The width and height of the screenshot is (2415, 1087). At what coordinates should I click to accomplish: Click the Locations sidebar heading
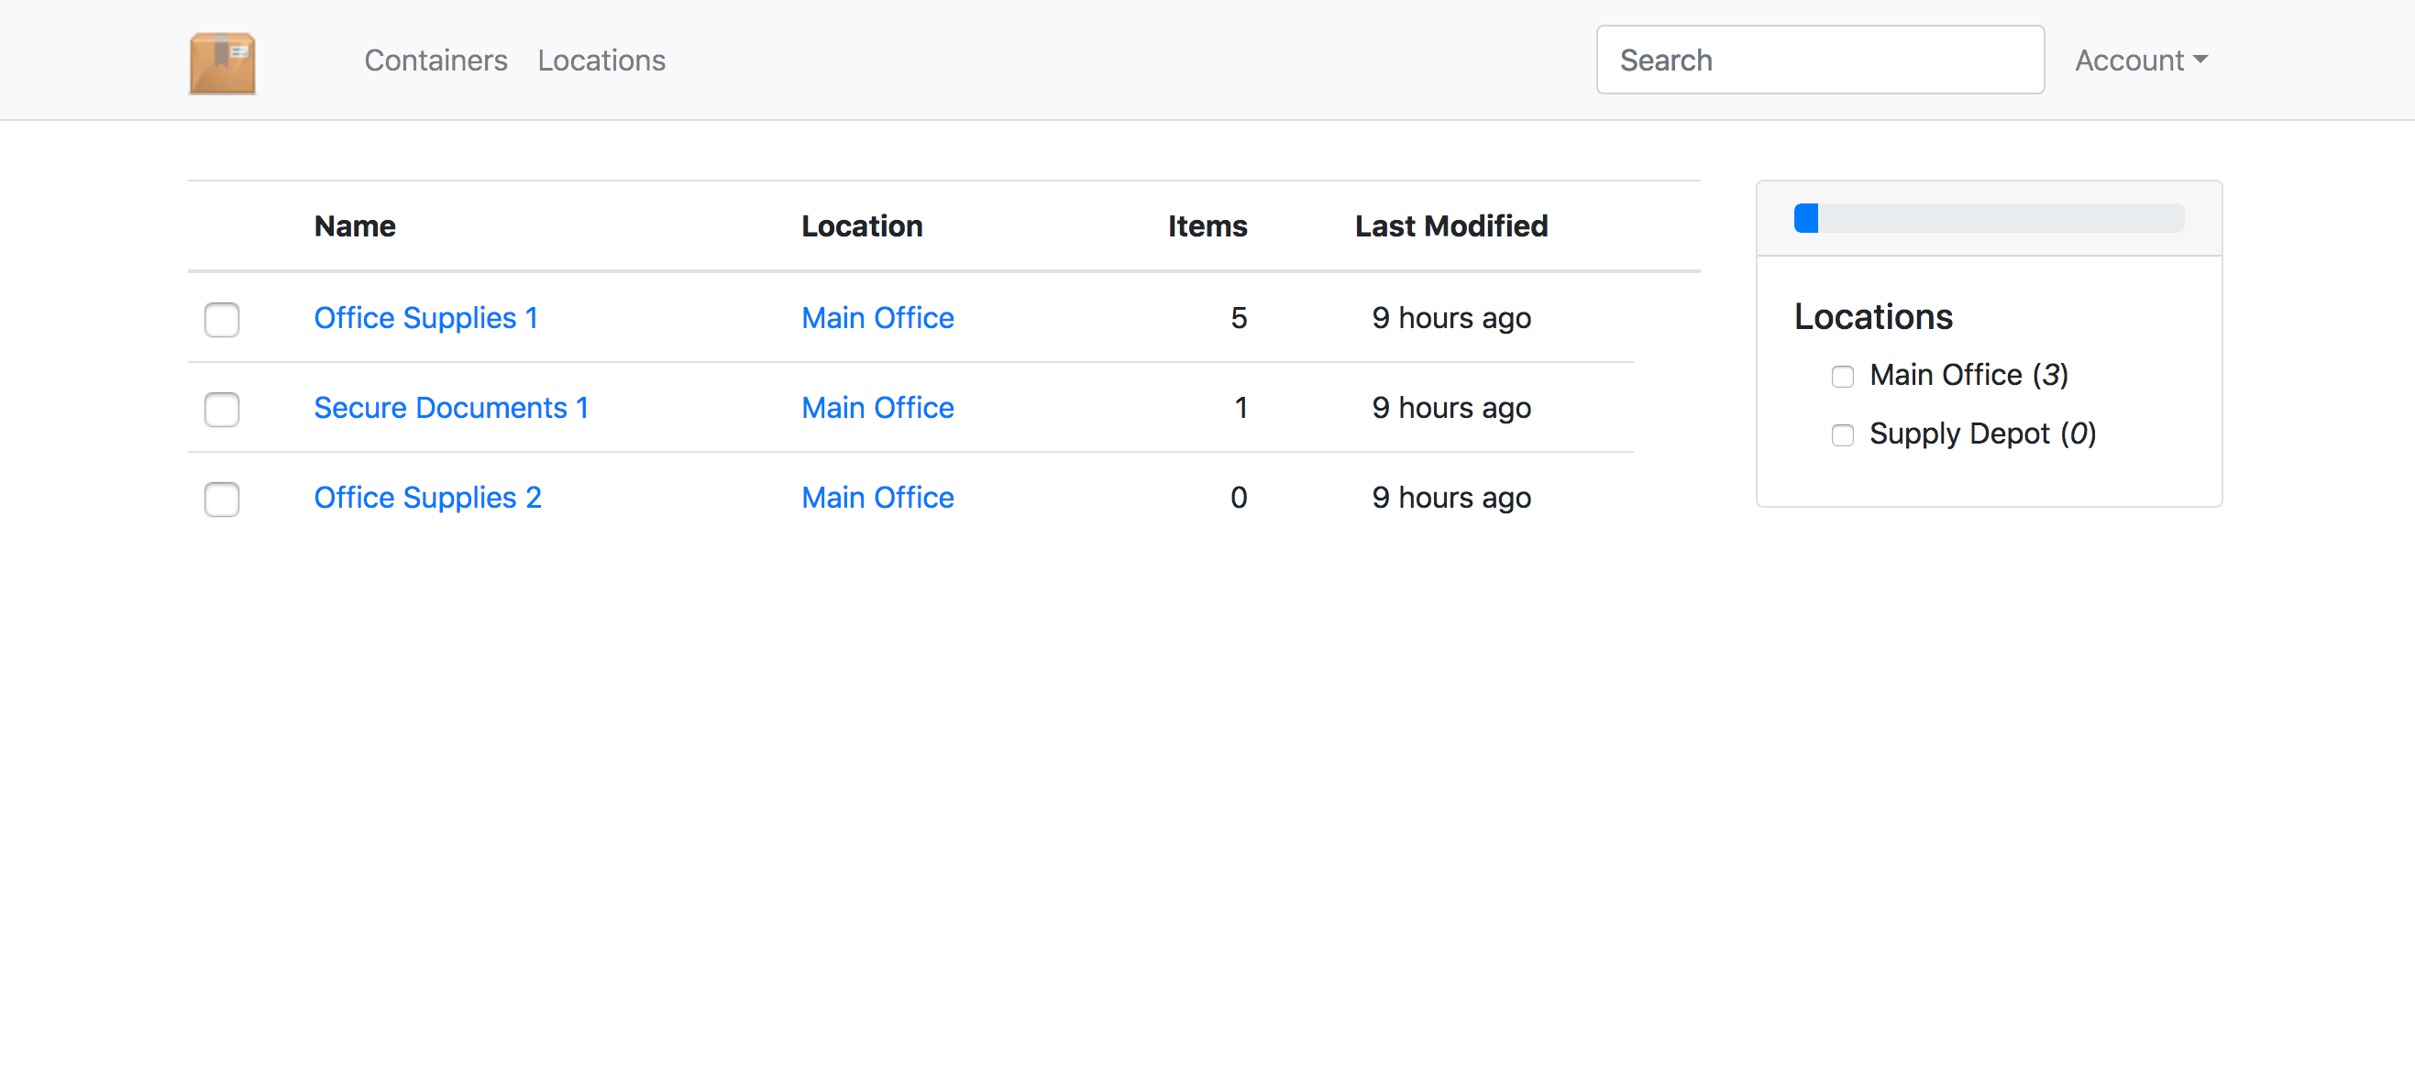1872,317
